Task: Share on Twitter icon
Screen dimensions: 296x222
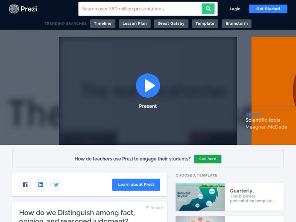Action: [x=56, y=185]
